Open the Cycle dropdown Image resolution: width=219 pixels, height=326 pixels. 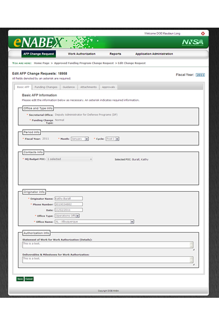[x=112, y=139]
